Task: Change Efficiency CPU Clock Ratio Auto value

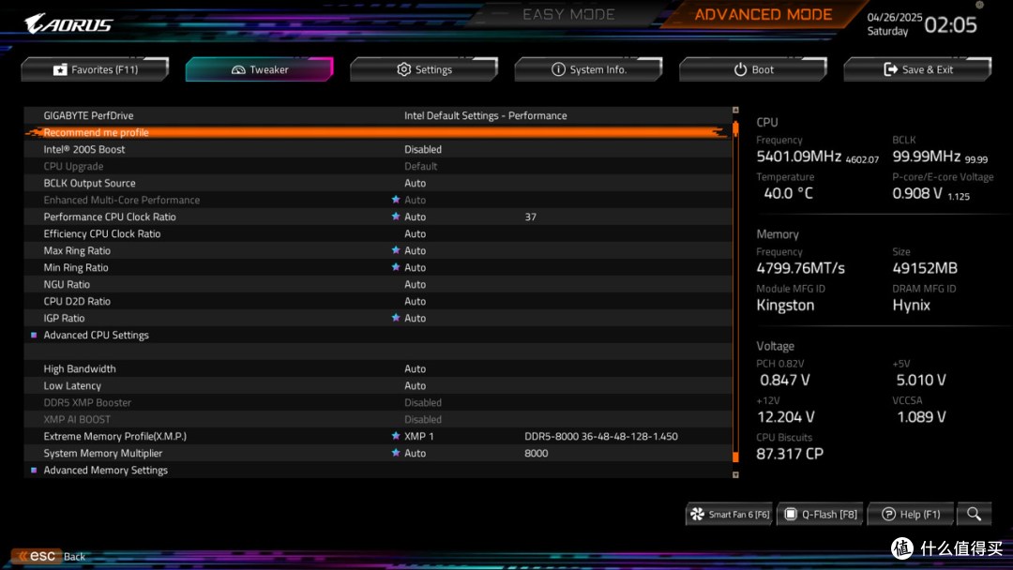Action: (415, 233)
